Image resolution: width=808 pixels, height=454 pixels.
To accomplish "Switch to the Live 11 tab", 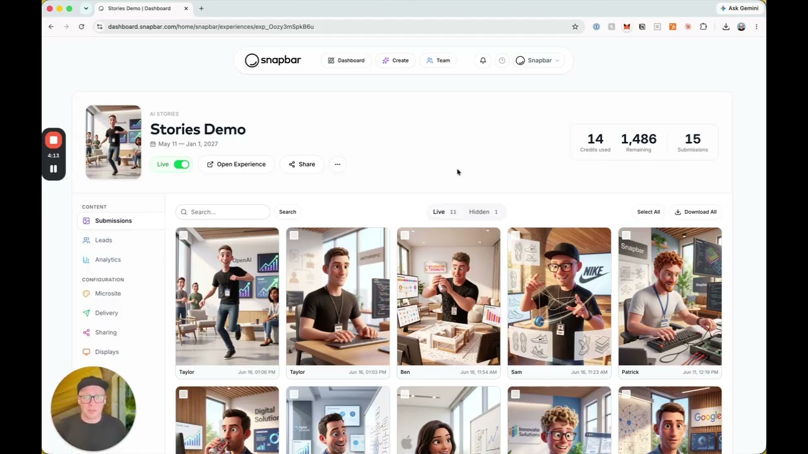I will 444,212.
